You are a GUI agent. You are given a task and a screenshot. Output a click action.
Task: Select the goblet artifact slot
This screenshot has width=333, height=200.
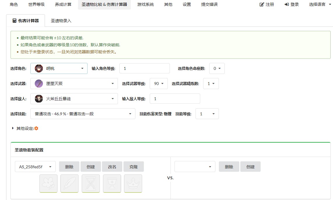coord(112,183)
